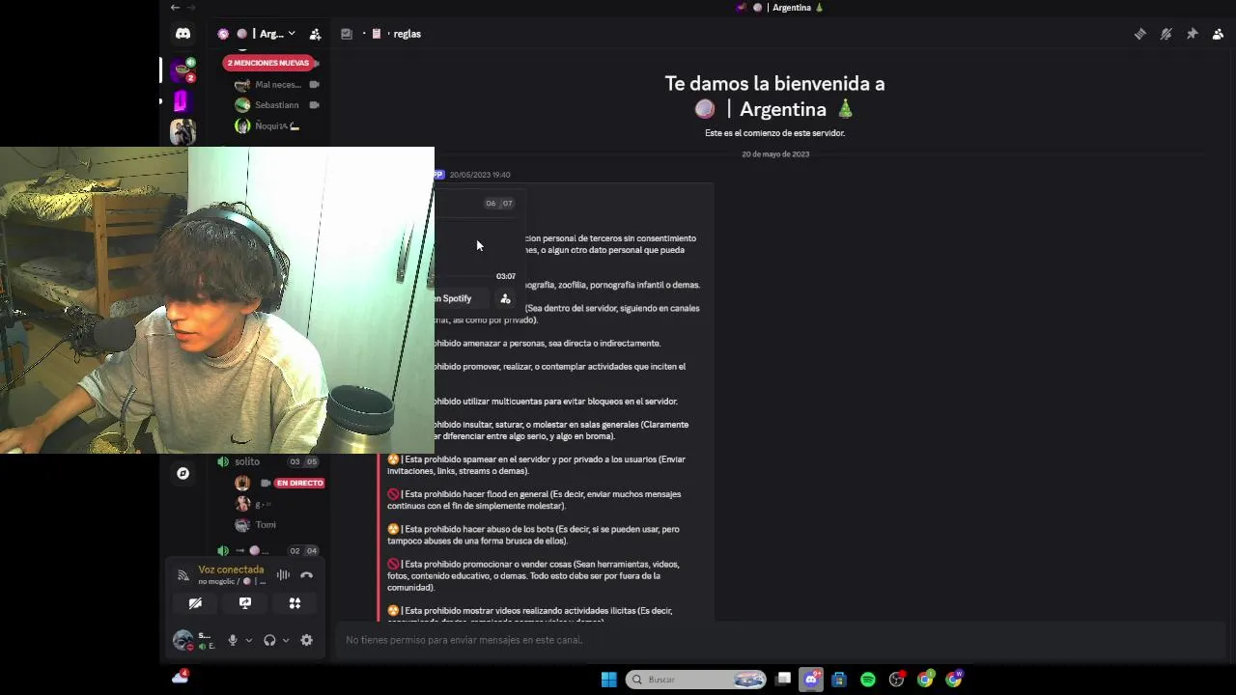Open the server with photo avatar
Image resolution: width=1236 pixels, height=695 pixels.
pos(183,131)
